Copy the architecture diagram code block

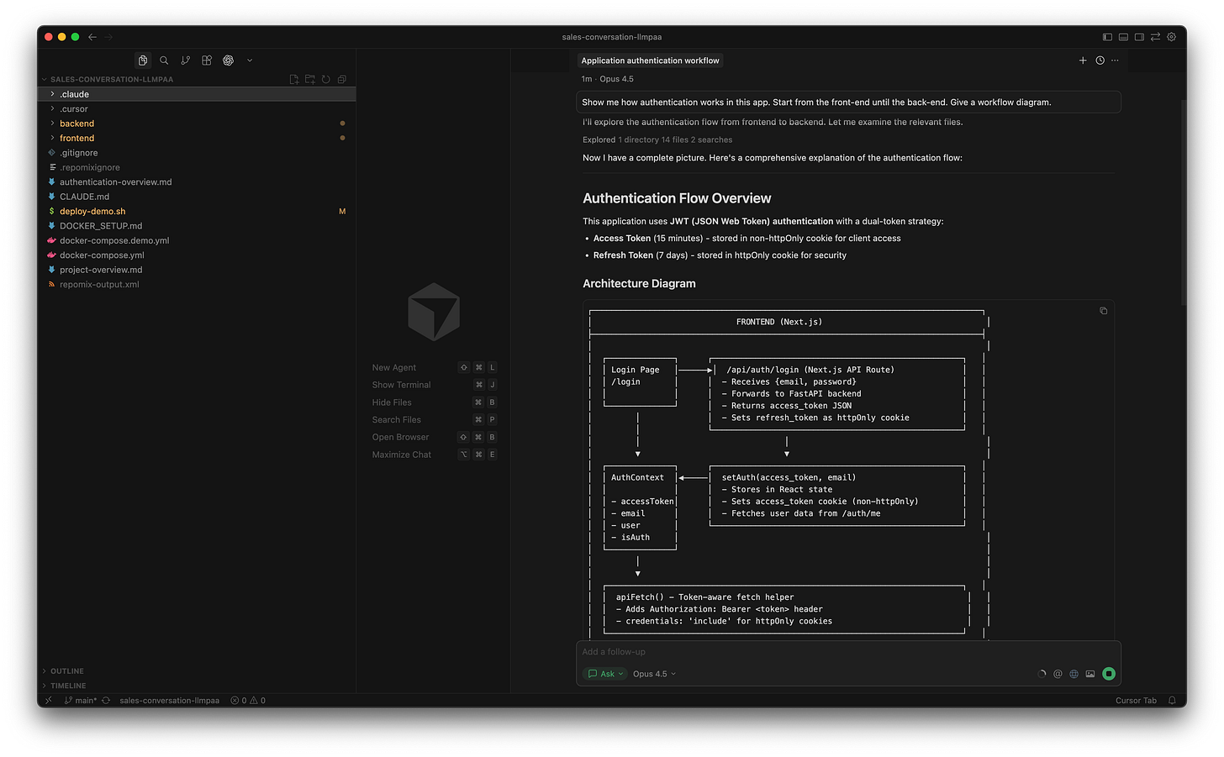coord(1103,310)
